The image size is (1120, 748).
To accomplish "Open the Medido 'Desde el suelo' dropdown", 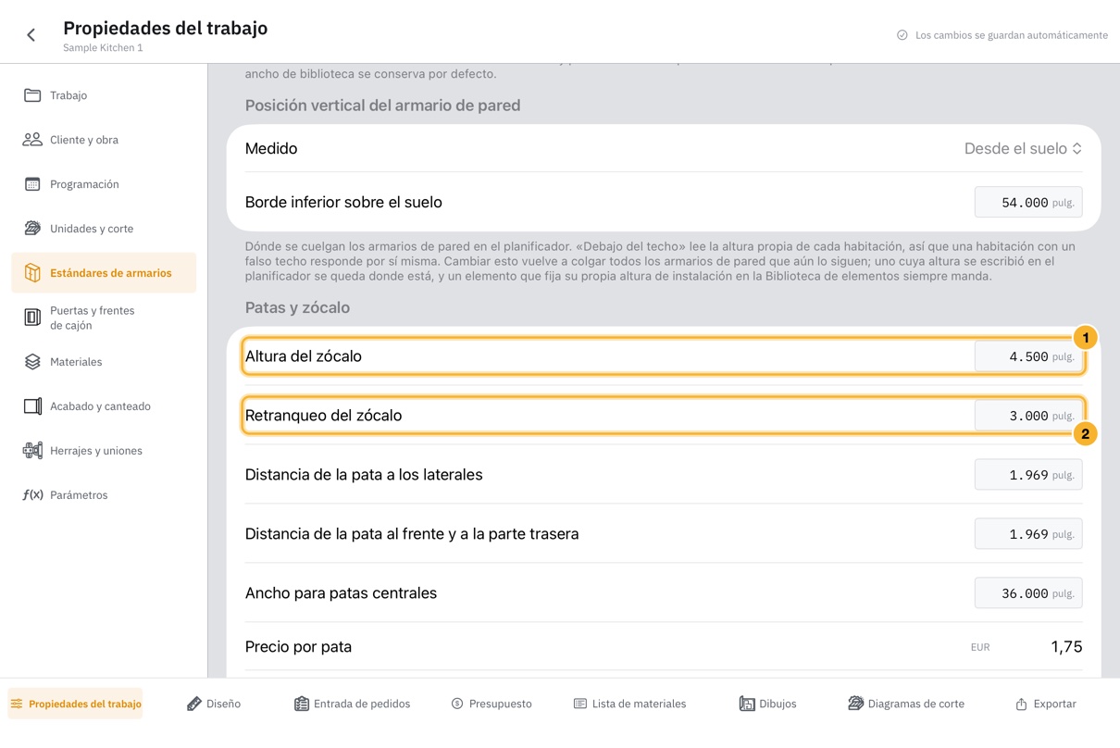I will pyautogui.click(x=1023, y=148).
